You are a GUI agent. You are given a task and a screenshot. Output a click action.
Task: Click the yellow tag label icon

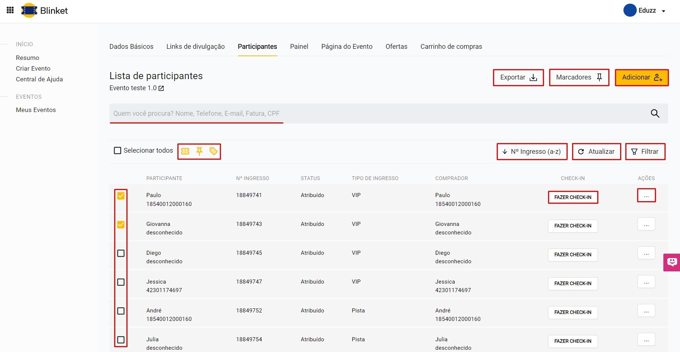(x=213, y=151)
